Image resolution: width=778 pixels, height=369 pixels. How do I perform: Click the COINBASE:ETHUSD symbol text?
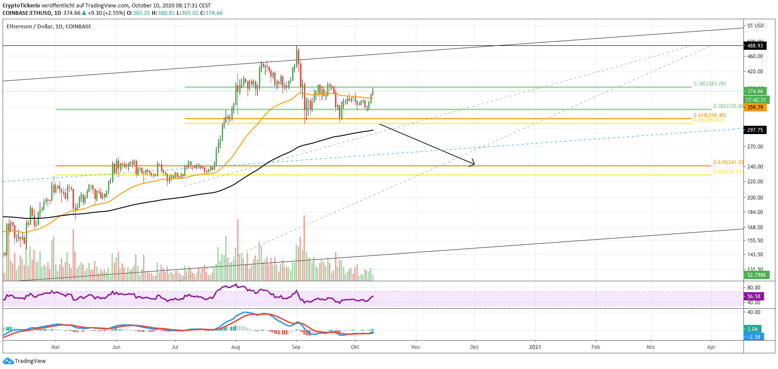pos(27,13)
